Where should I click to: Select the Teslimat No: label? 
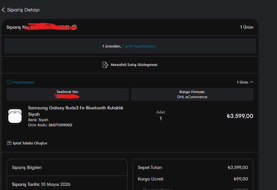[67, 92]
